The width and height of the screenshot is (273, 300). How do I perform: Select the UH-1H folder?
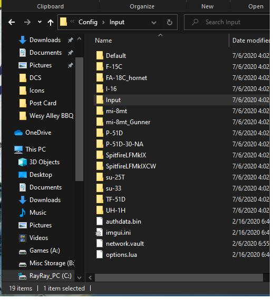[x=111, y=211]
